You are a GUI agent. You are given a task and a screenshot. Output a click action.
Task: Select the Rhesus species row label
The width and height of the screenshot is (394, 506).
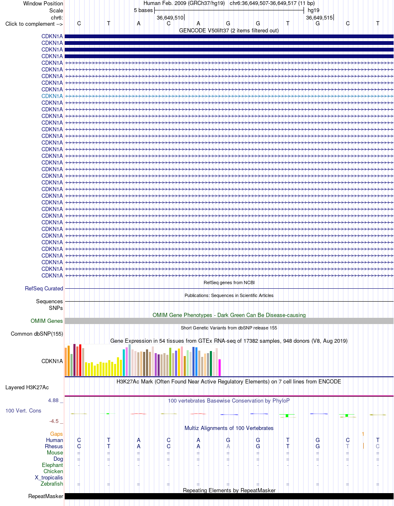54,446
